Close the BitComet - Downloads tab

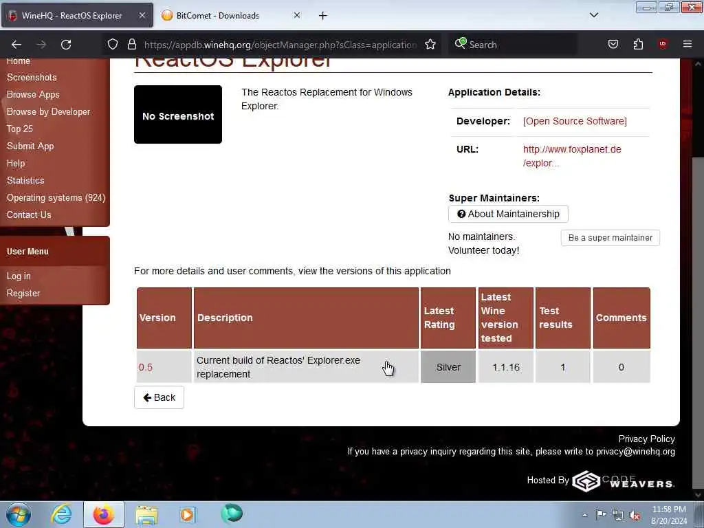click(297, 15)
